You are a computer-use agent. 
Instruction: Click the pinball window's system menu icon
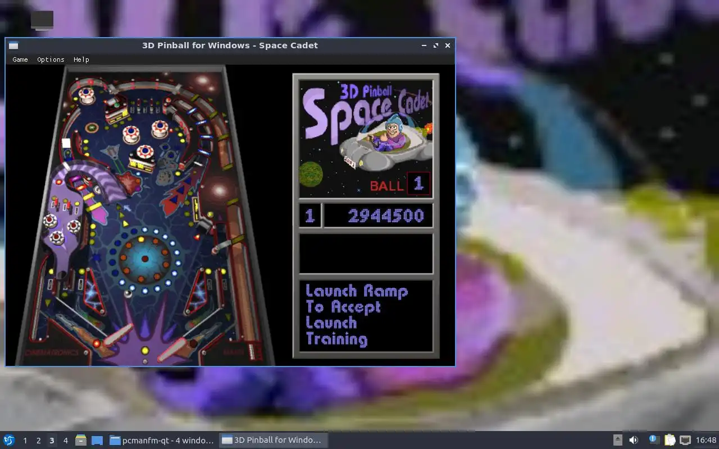(13, 45)
